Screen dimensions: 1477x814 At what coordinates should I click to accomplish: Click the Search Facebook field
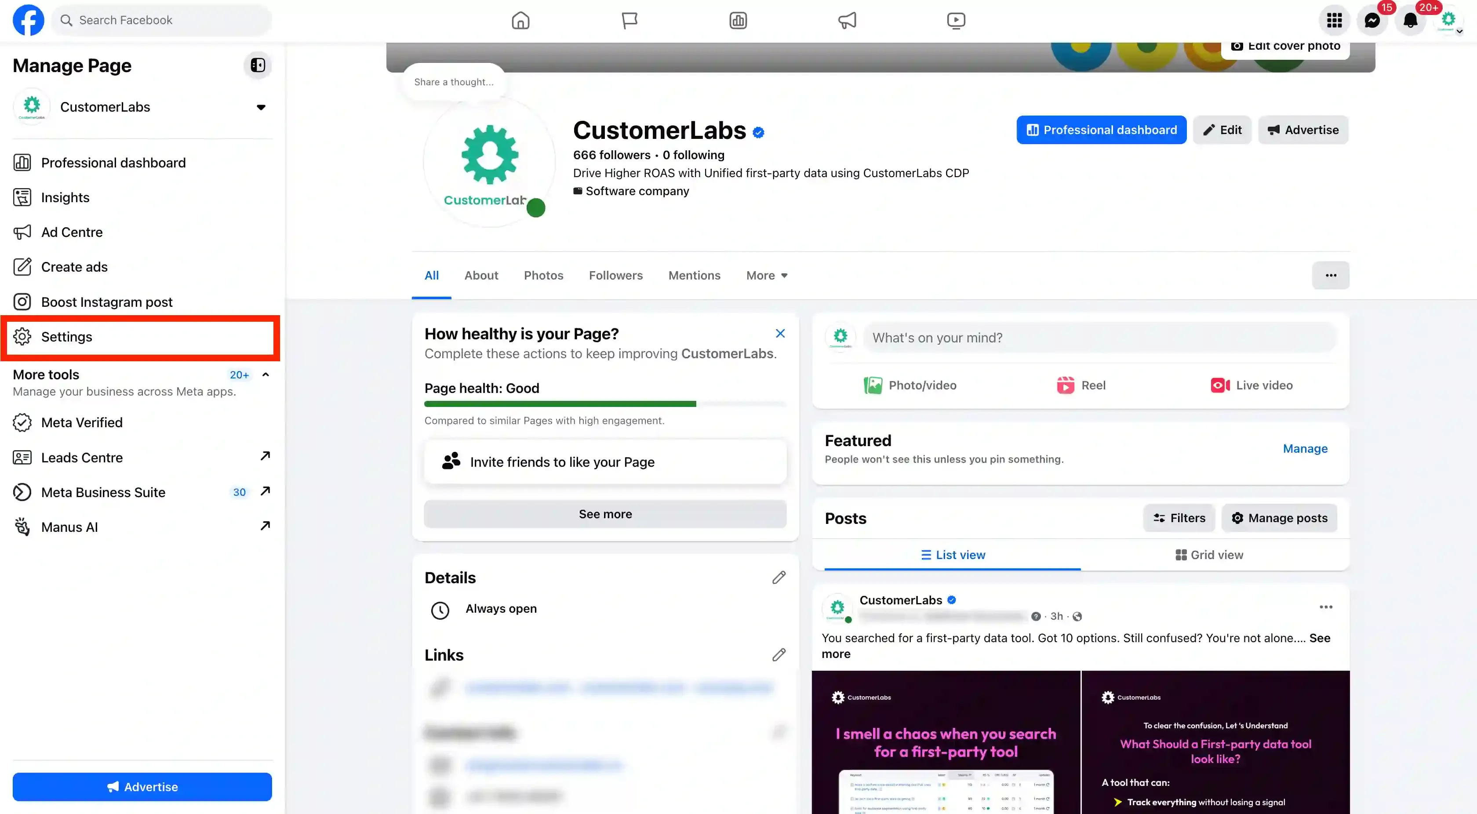pos(162,20)
